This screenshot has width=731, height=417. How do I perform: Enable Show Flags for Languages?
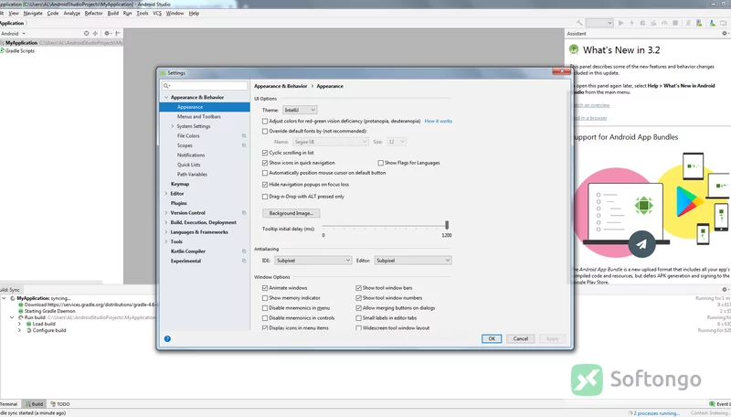click(x=380, y=163)
